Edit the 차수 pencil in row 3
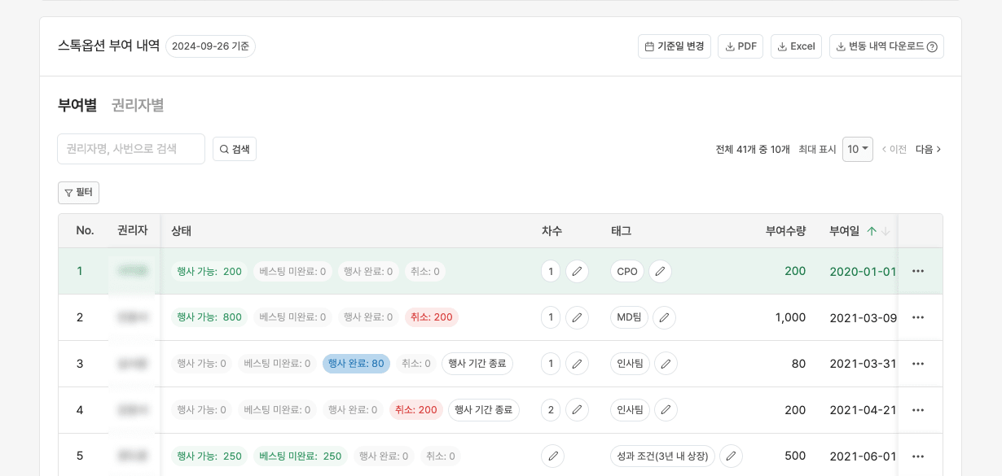1002x476 pixels. (577, 364)
